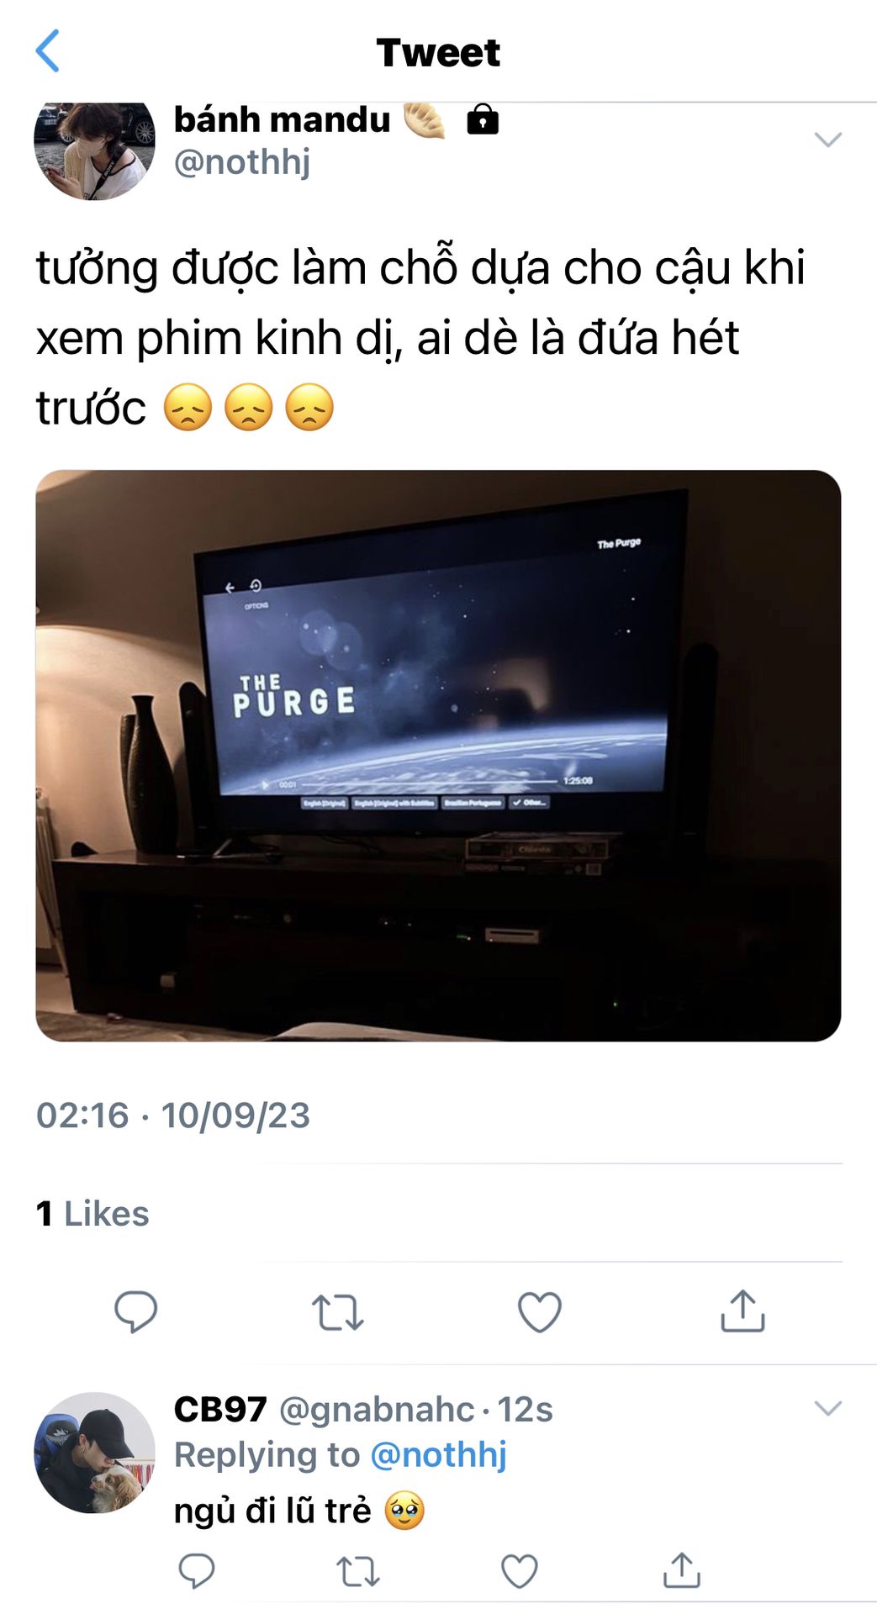This screenshot has width=877, height=1614.
Task: Share CB97's reply
Action: (x=681, y=1569)
